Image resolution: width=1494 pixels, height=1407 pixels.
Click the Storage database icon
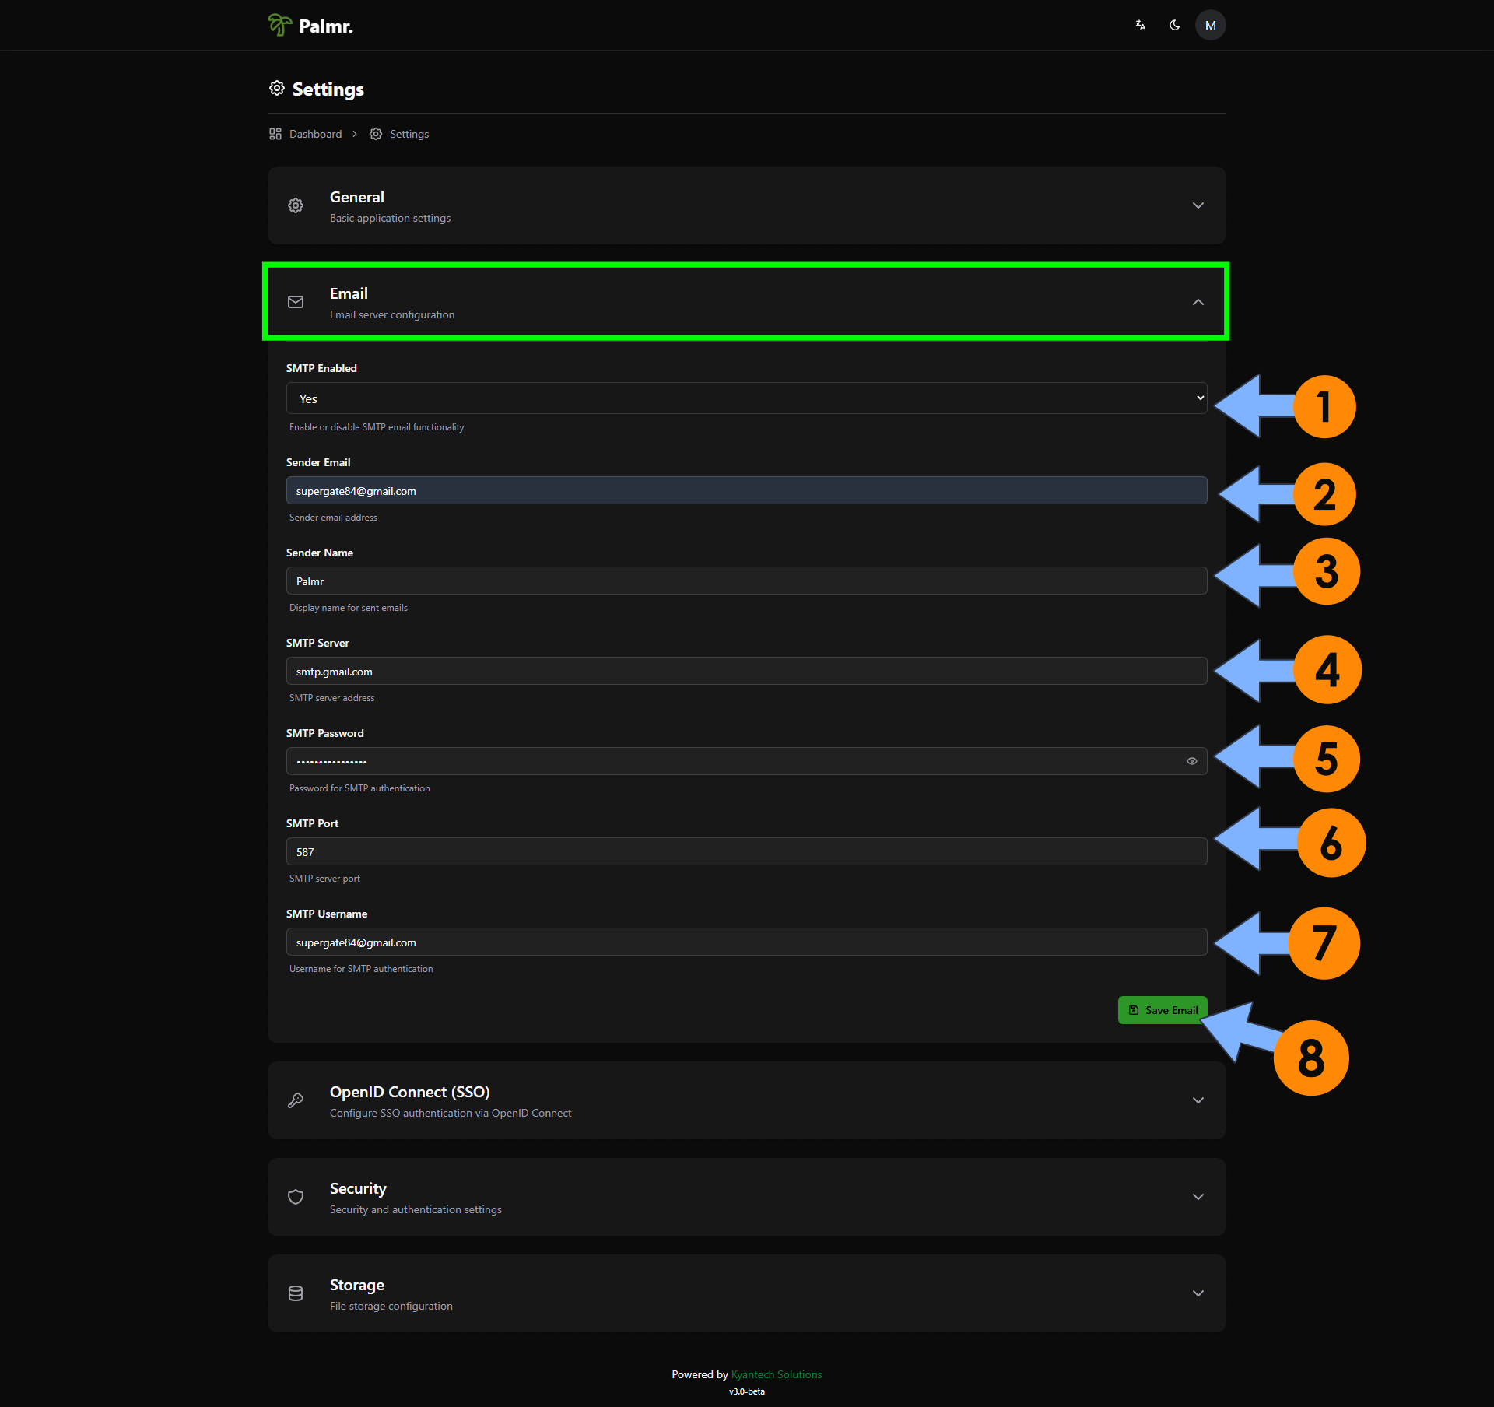296,1293
